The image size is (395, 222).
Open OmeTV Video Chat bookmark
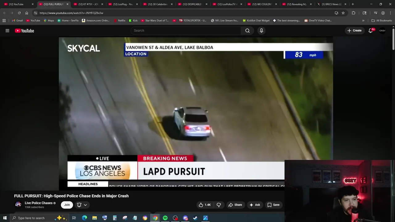pyautogui.click(x=318, y=21)
